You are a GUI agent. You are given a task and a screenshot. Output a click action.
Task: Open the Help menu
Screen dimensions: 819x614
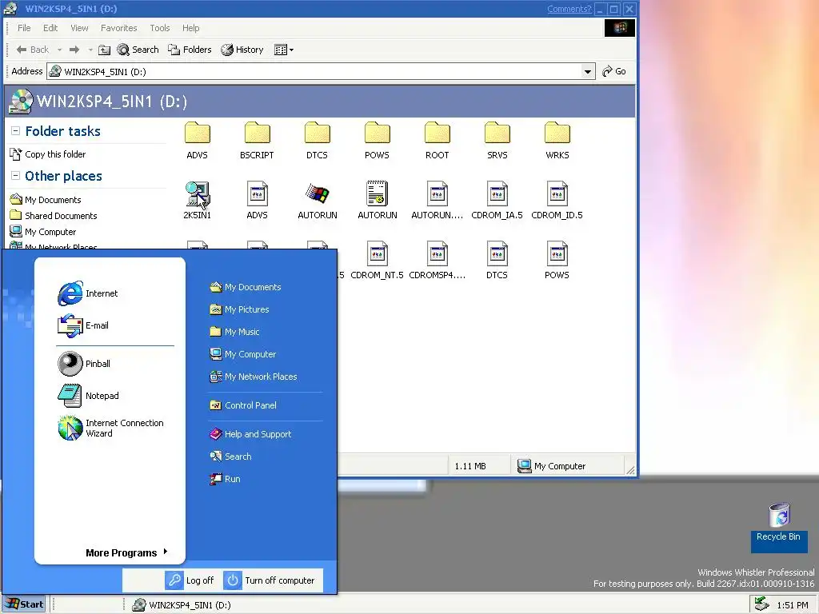click(190, 28)
